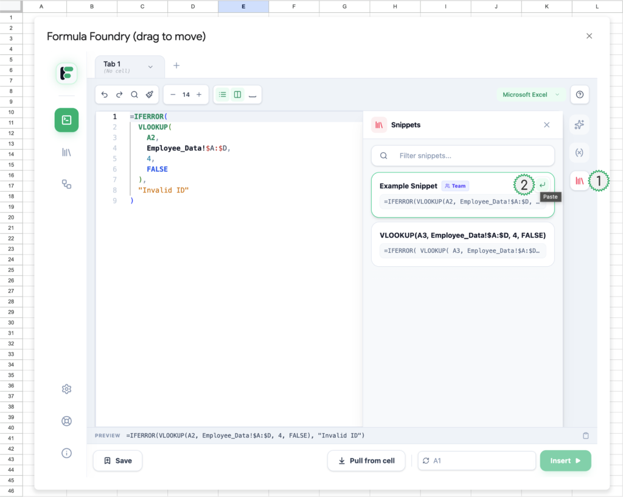The image size is (623, 497).
Task: Open the library icon in the left sidebar
Action: [67, 152]
